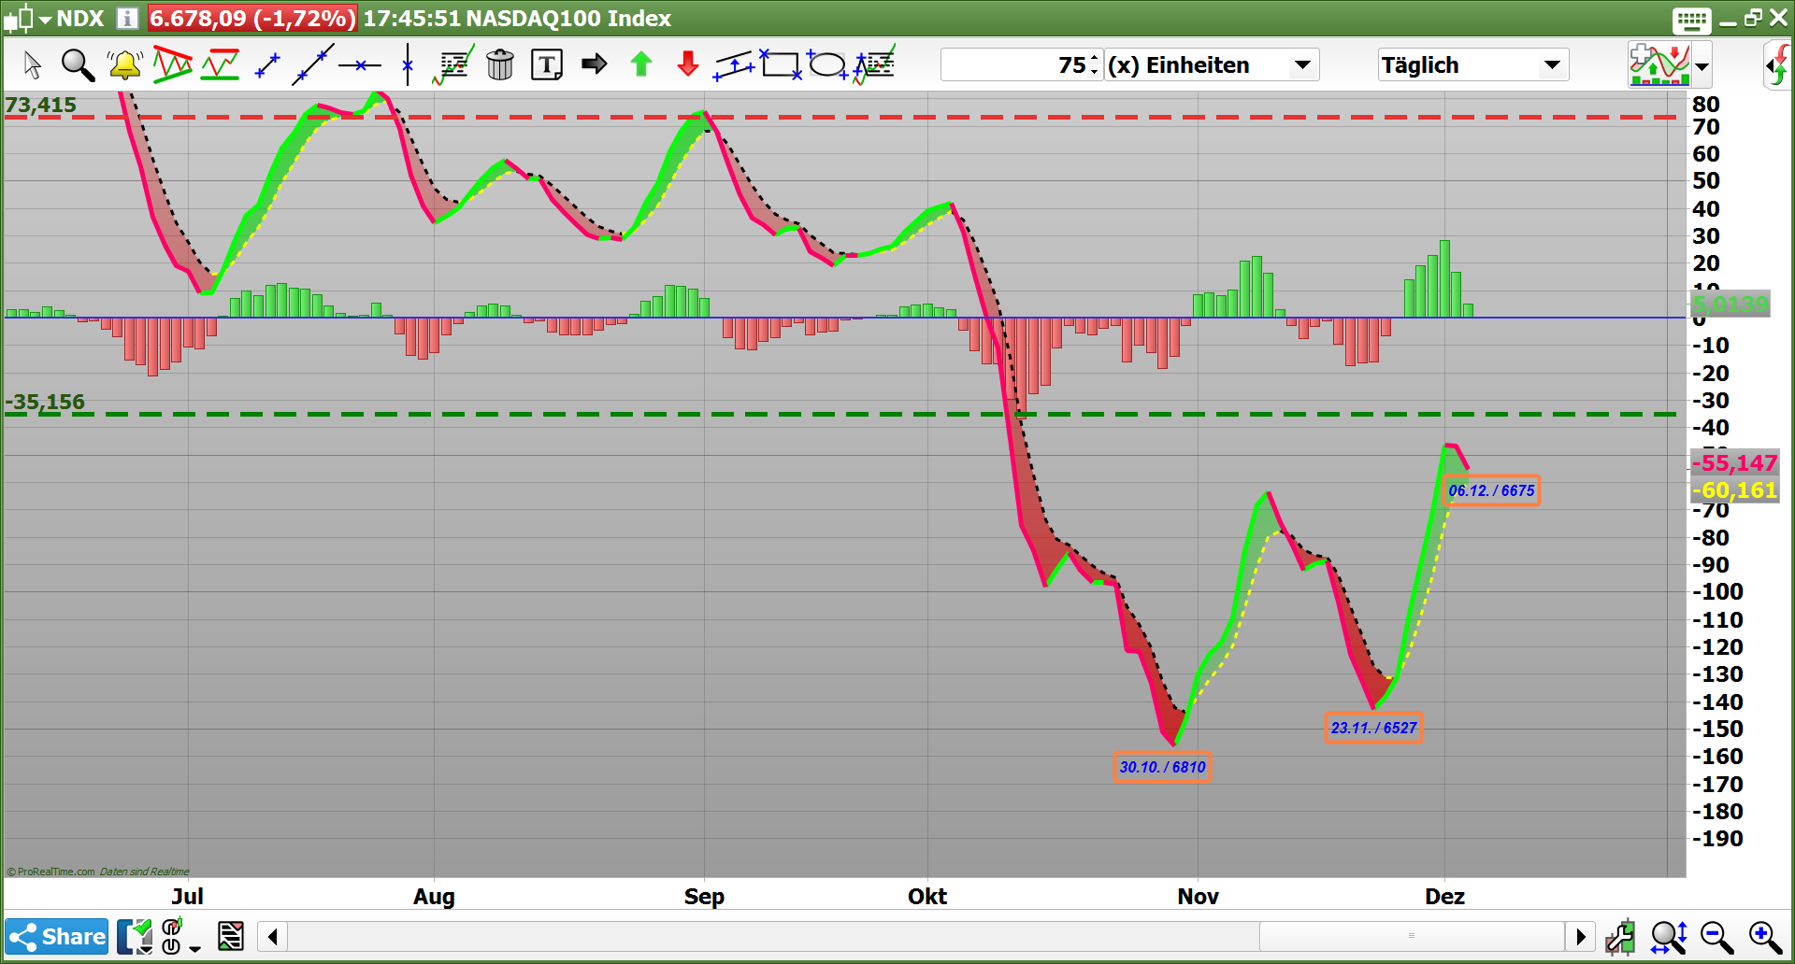The width and height of the screenshot is (1795, 964).
Task: Select the vertical line tool
Action: point(408,64)
